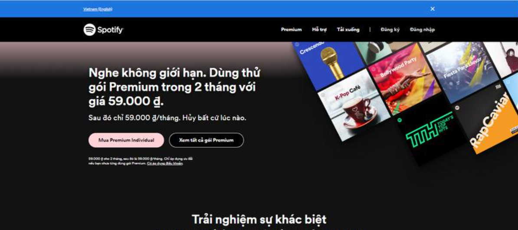Go to Hỗ trợ support page

(x=319, y=29)
